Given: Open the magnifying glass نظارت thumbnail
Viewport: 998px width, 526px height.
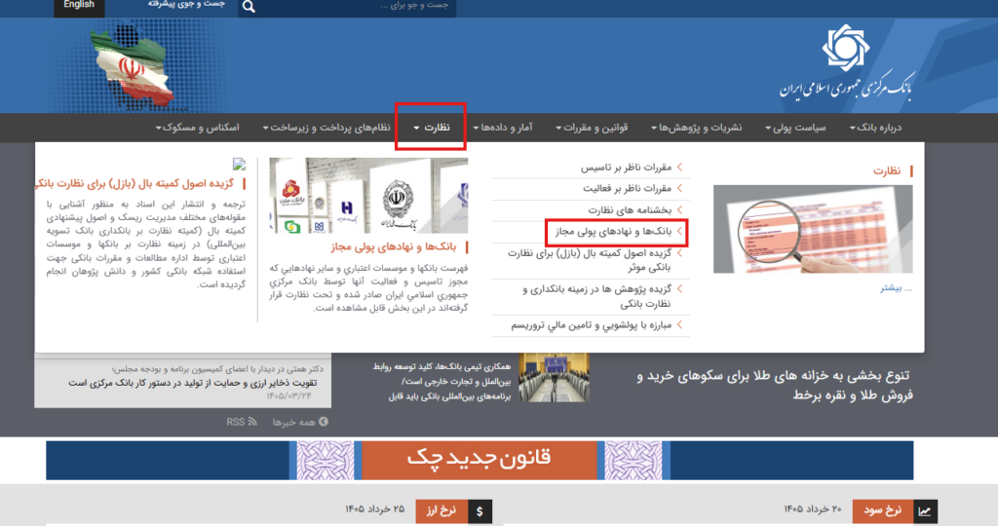Looking at the screenshot, I should point(813,229).
